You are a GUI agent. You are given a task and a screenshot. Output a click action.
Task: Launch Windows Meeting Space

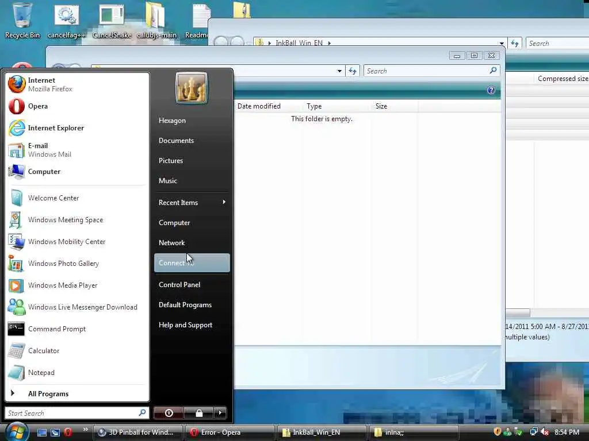click(x=77, y=220)
